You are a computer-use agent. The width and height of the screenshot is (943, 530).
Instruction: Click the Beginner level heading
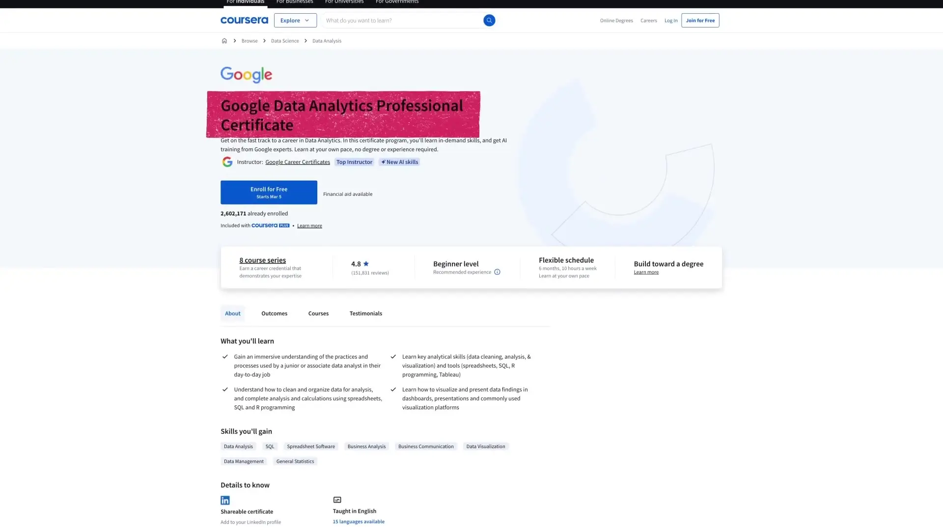pyautogui.click(x=456, y=264)
